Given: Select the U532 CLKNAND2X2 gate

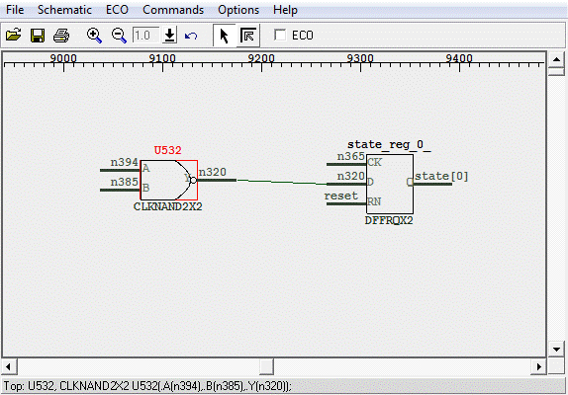Looking at the screenshot, I should tap(169, 180).
